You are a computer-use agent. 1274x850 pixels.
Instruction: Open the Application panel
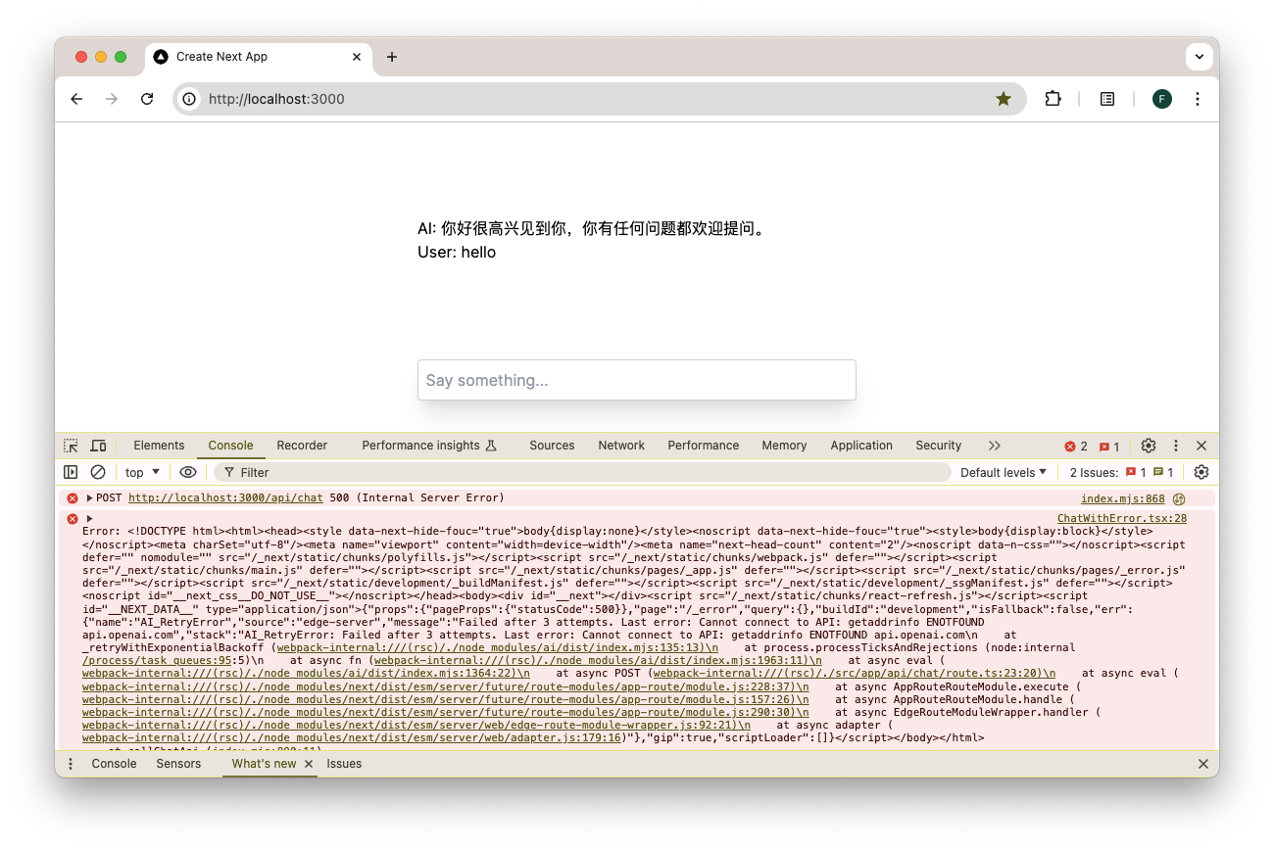click(x=861, y=446)
